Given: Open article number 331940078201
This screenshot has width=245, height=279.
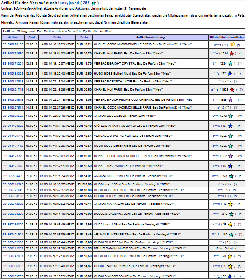Looking at the screenshot, I should coord(13,64).
